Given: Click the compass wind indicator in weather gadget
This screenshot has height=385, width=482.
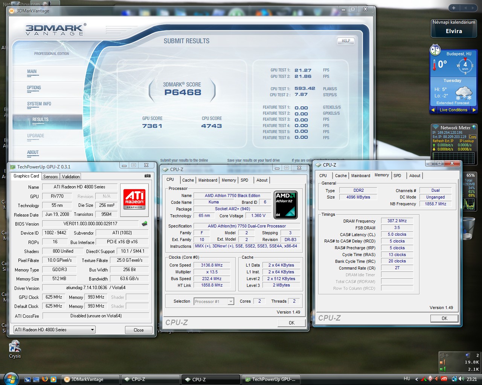Looking at the screenshot, I should (465, 65).
